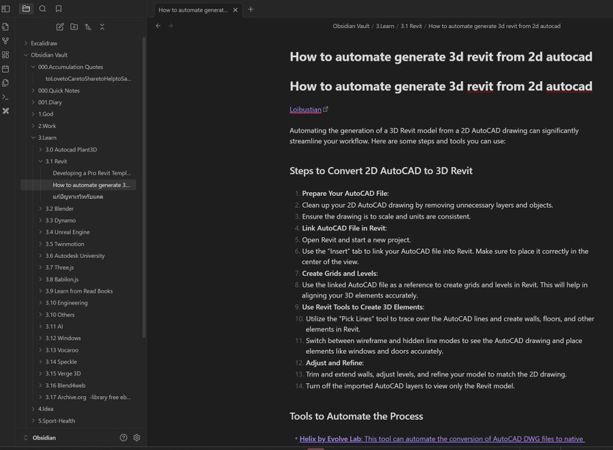Open the bookmarks tab icon

pyautogui.click(x=59, y=9)
